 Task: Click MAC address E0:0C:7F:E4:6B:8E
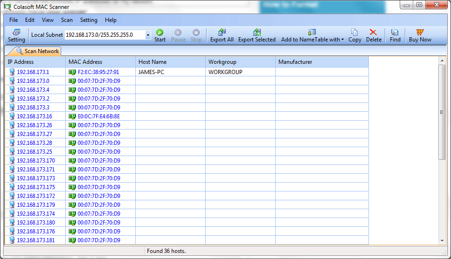tap(99, 116)
